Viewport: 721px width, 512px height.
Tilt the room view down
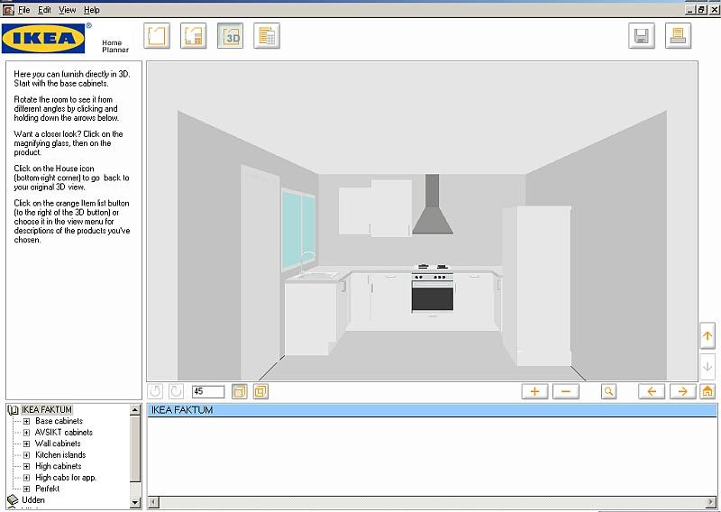tap(707, 367)
